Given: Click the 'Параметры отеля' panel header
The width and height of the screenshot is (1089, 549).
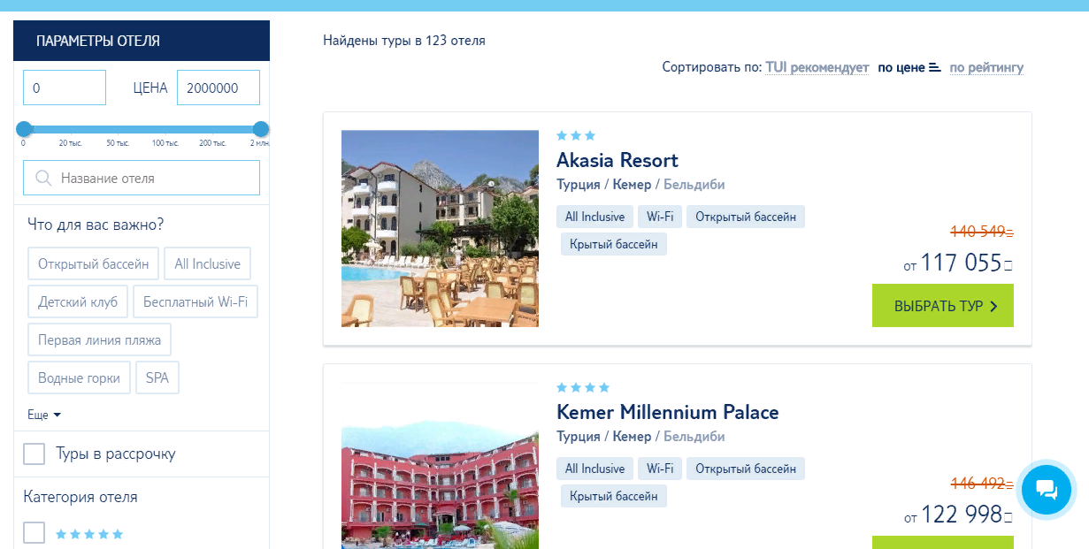Looking at the screenshot, I should point(142,41).
